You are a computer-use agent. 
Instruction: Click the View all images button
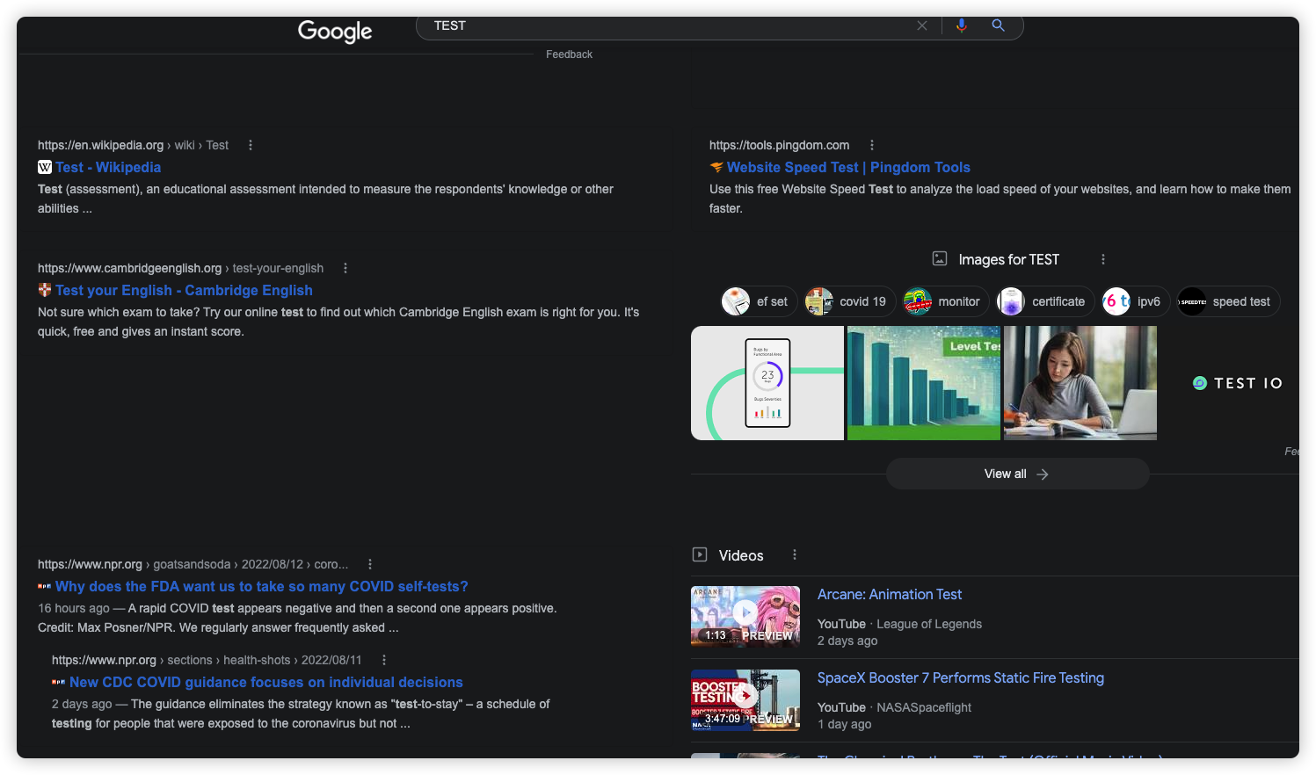point(1017,474)
